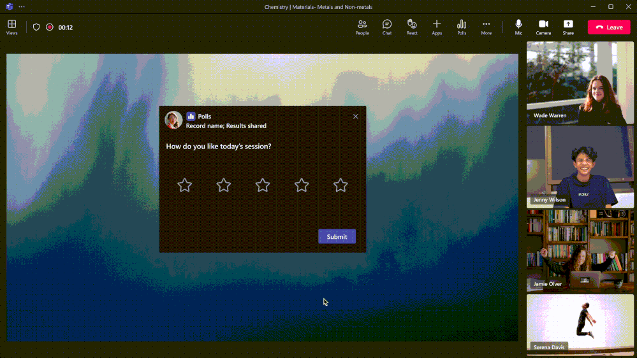Click the meeting title in title bar
This screenshot has height=358, width=637.
(318, 7)
